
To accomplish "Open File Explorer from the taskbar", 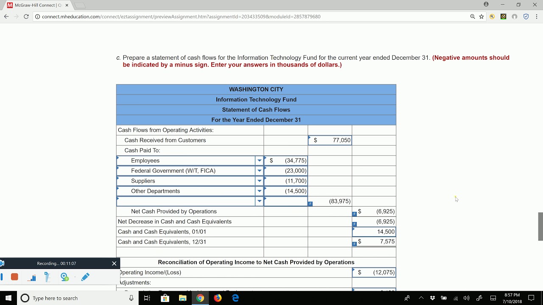I will coord(182,298).
